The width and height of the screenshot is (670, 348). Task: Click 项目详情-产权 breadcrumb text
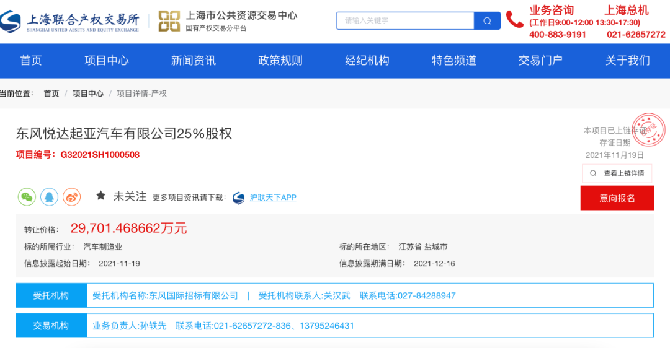click(x=142, y=94)
